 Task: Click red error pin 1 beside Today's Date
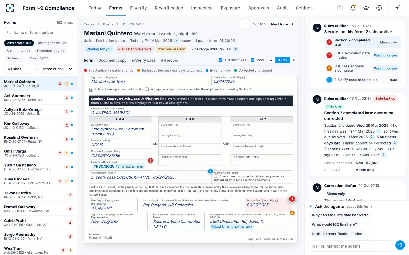click(292, 199)
